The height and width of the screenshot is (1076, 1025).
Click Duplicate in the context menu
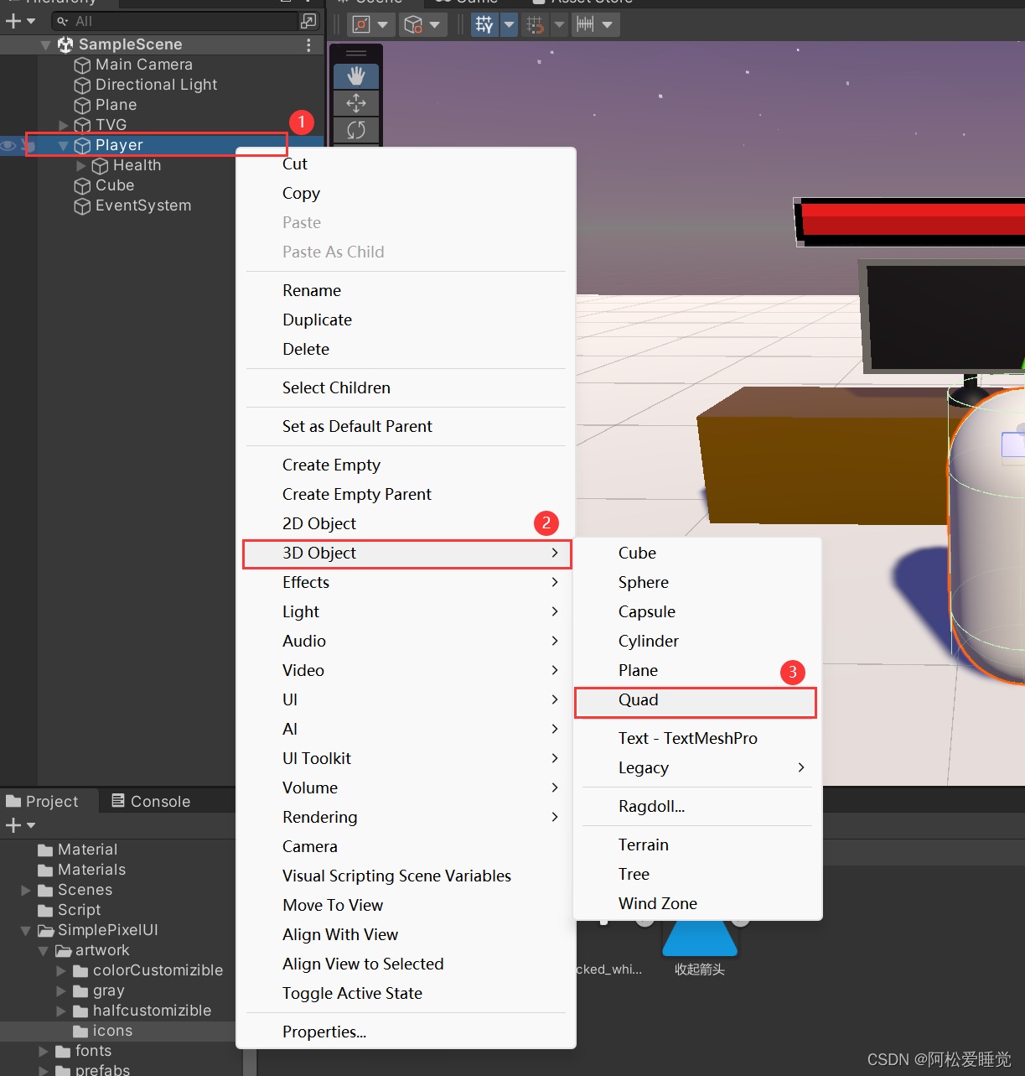317,320
